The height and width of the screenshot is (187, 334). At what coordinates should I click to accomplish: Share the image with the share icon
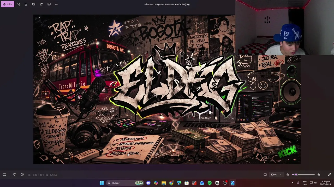tap(41, 4)
